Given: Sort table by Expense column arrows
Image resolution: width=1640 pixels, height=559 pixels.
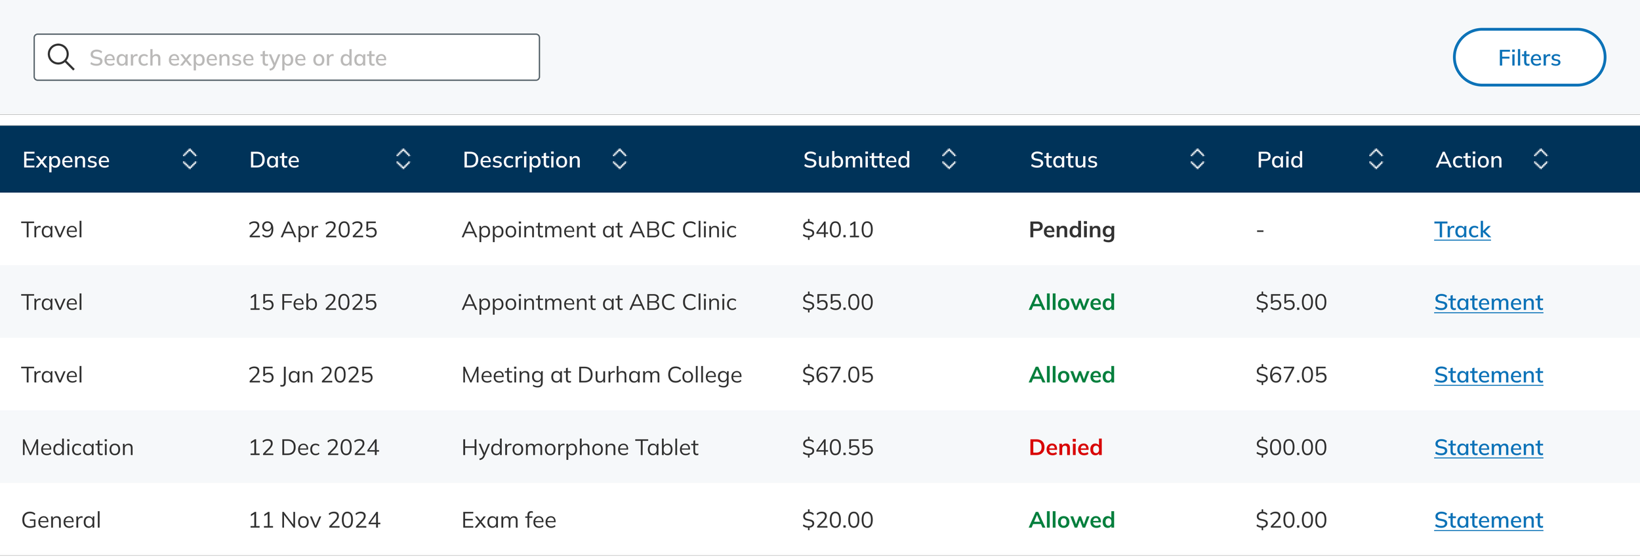Looking at the screenshot, I should coord(190,159).
